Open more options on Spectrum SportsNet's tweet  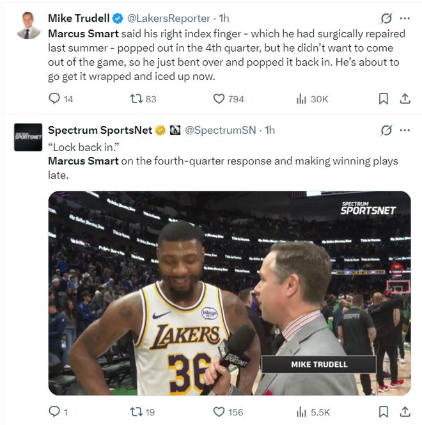click(x=405, y=130)
